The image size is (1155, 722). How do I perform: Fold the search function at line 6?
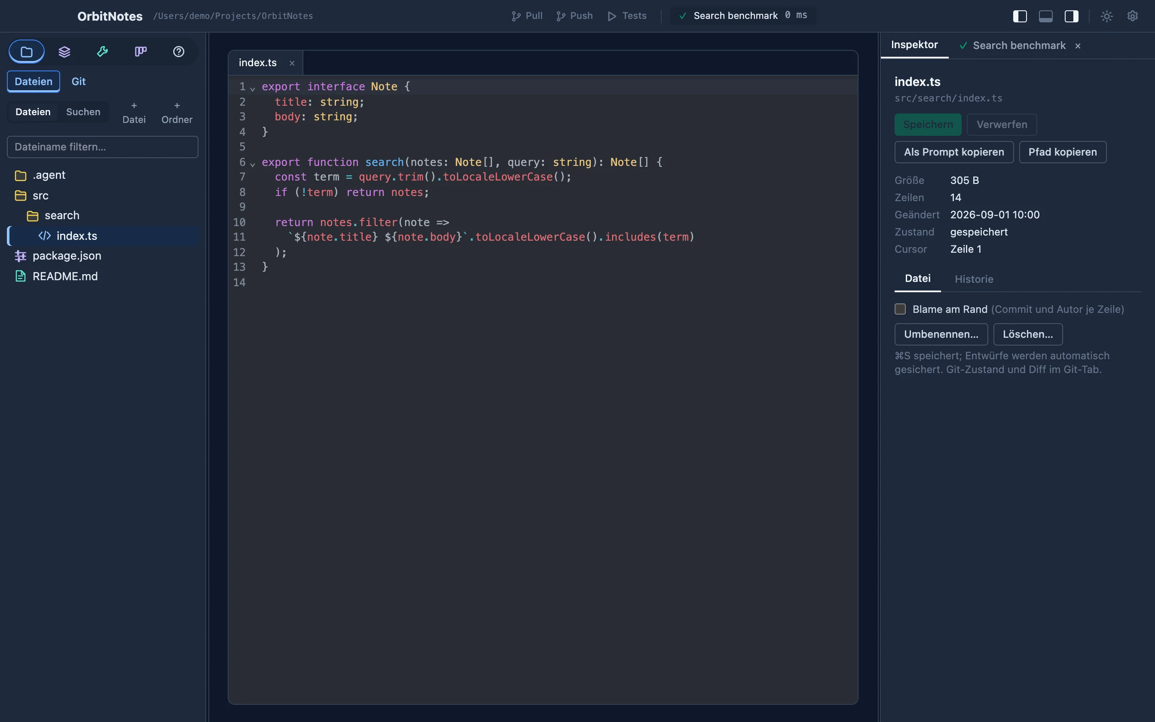[253, 164]
